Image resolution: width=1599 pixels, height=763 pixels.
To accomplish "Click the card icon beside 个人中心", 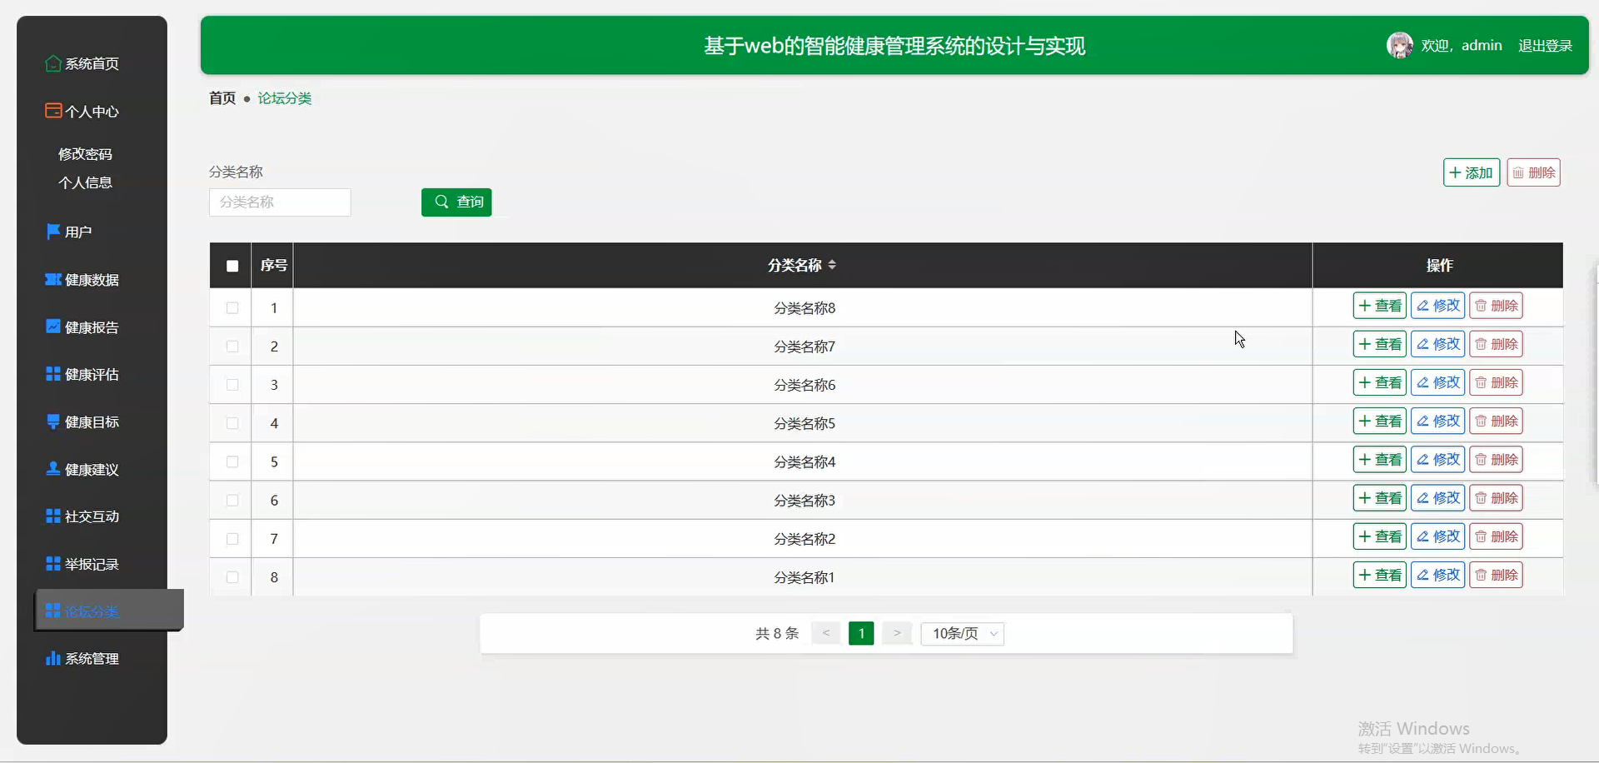I will (53, 111).
